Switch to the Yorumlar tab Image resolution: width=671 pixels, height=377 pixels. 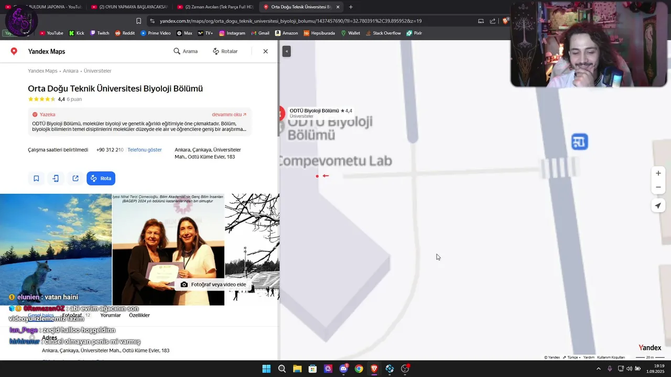tap(111, 315)
